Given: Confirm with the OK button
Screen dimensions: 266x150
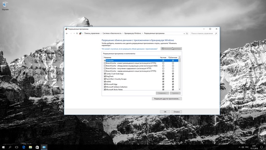Looking at the screenshot, I should coord(165,112).
